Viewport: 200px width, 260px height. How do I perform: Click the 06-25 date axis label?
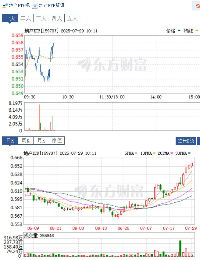pyautogui.click(x=123, y=228)
